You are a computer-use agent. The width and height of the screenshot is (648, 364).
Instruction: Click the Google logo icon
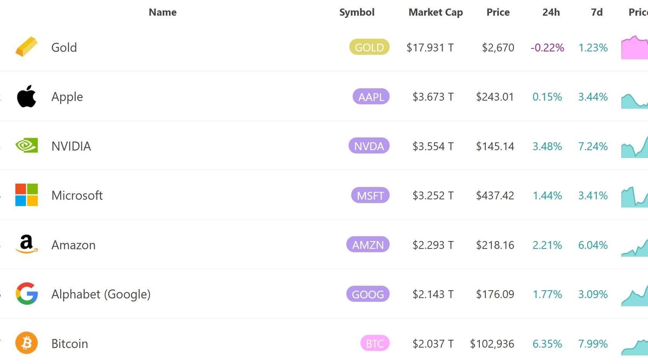point(27,293)
